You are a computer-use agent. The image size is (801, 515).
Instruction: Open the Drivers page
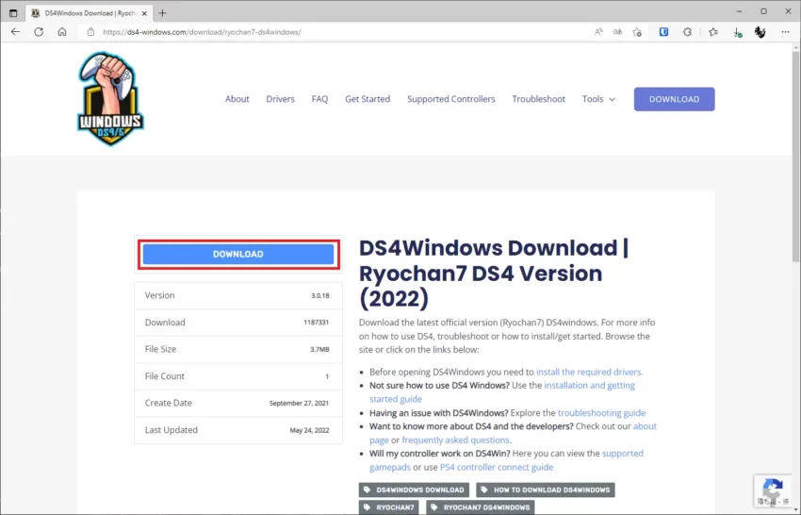pyautogui.click(x=280, y=99)
